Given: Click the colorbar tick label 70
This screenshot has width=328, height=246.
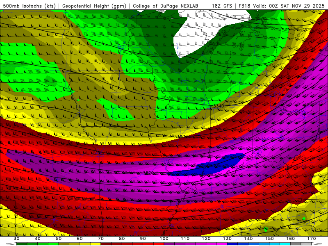Looking at the screenshot, I should pos(101,239).
